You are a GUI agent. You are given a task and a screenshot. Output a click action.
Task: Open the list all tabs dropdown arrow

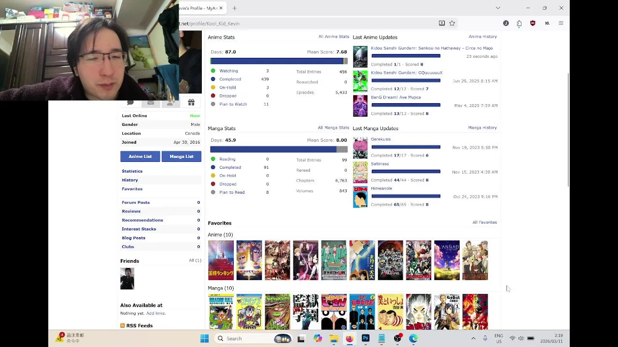tap(498, 8)
